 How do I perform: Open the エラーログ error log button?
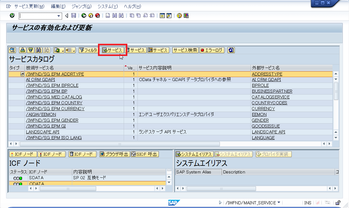pos(212,50)
